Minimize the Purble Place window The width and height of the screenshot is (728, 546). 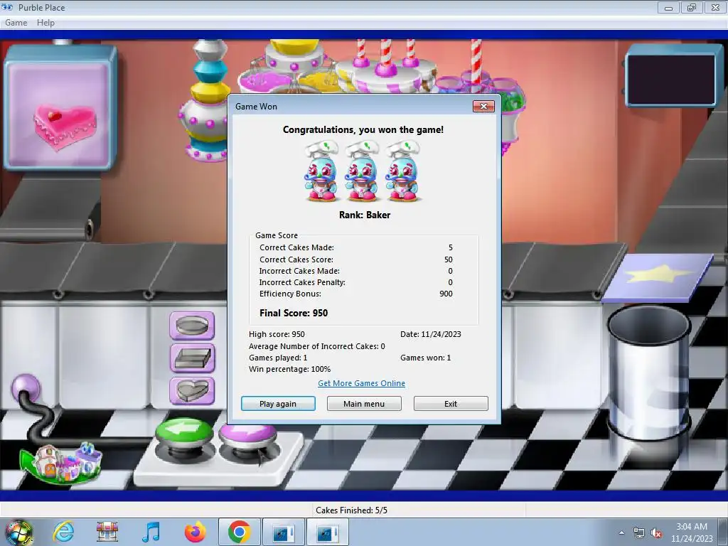pos(668,7)
